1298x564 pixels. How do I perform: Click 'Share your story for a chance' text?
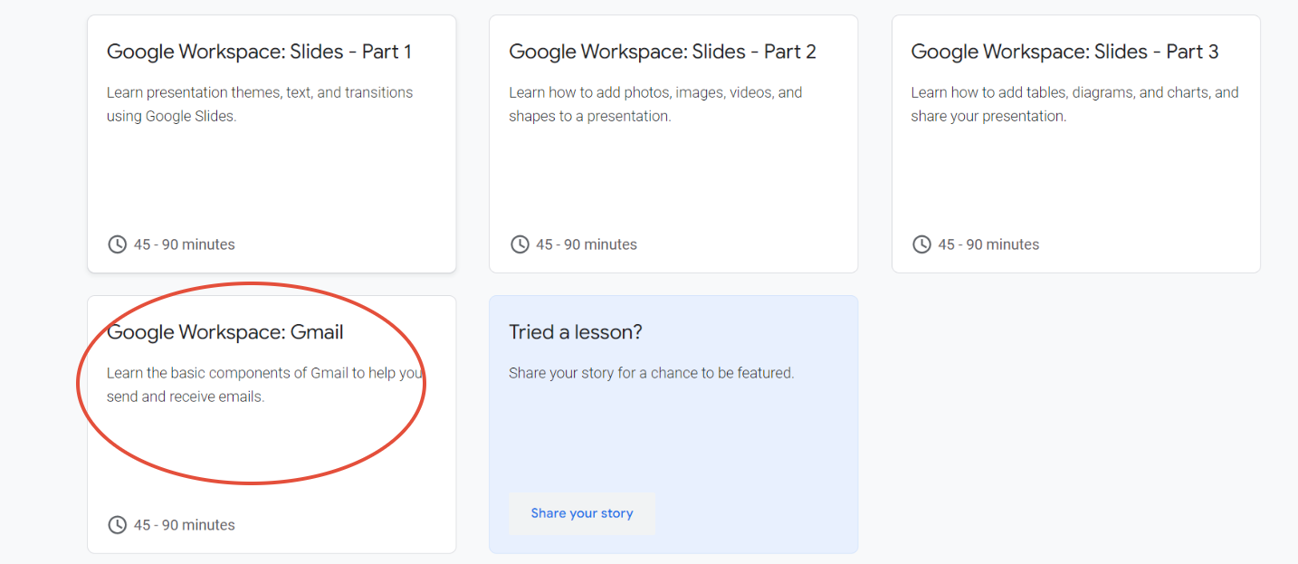click(652, 373)
